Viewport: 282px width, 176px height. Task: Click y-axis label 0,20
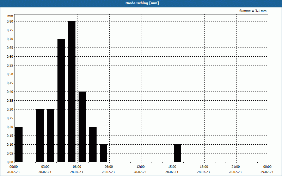[x=10, y=127]
